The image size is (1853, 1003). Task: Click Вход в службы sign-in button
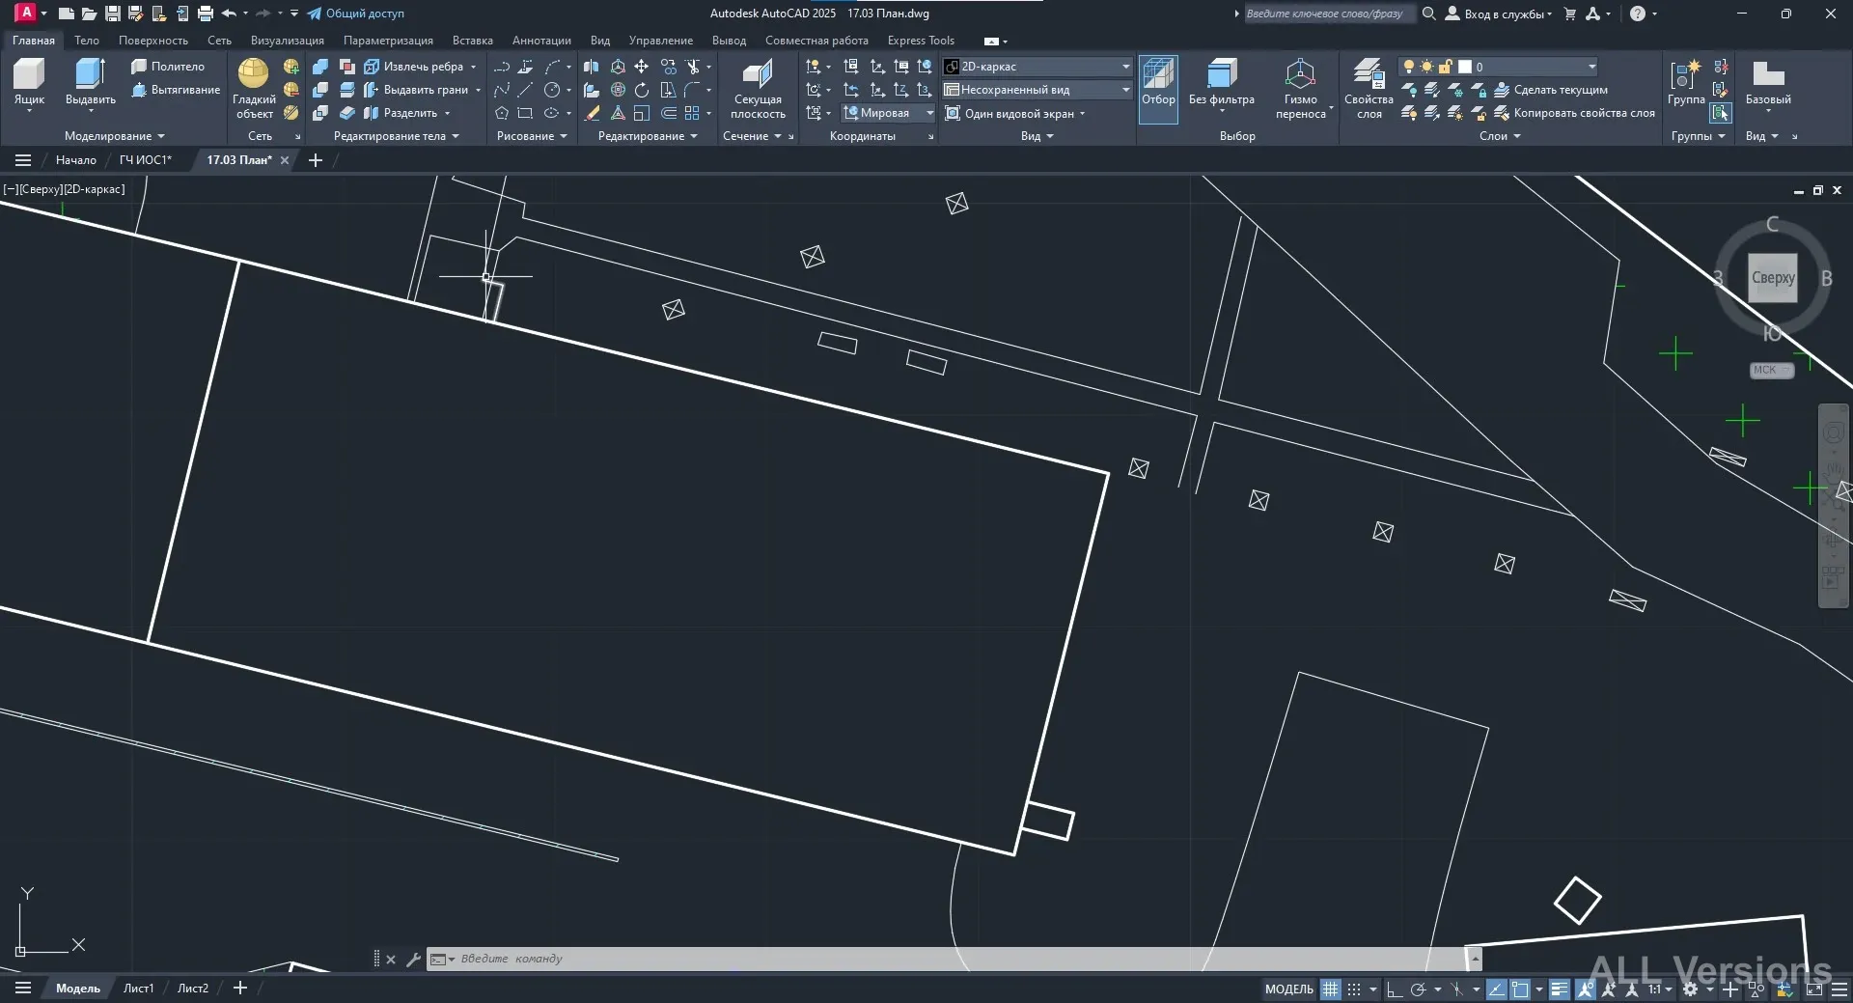[1499, 14]
